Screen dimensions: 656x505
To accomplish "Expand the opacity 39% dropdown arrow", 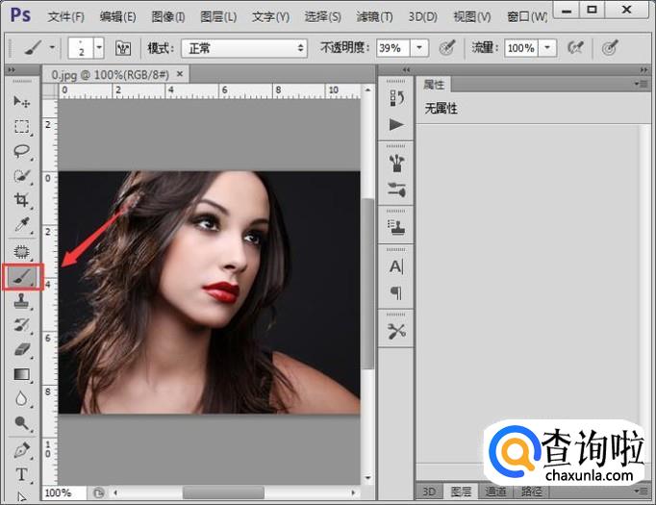I will tap(419, 47).
